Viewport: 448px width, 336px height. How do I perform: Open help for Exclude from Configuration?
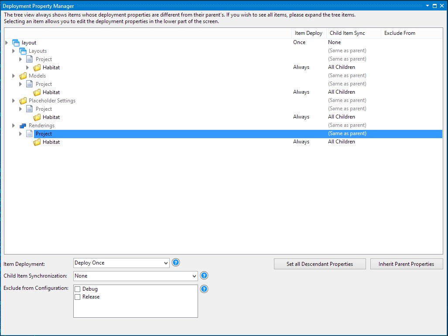204,288
